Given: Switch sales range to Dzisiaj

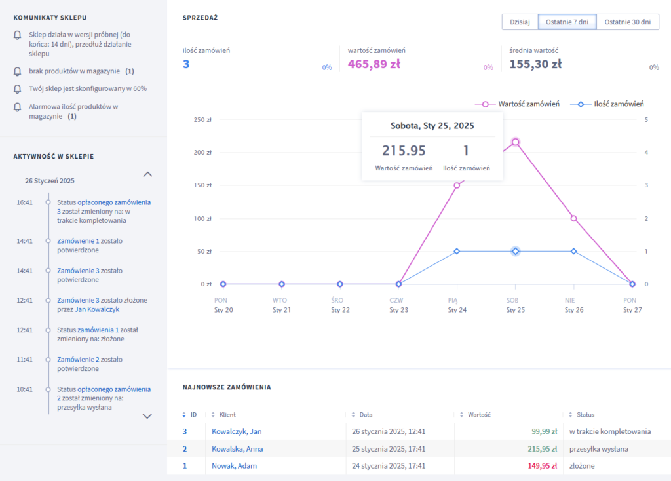Looking at the screenshot, I should 520,22.
